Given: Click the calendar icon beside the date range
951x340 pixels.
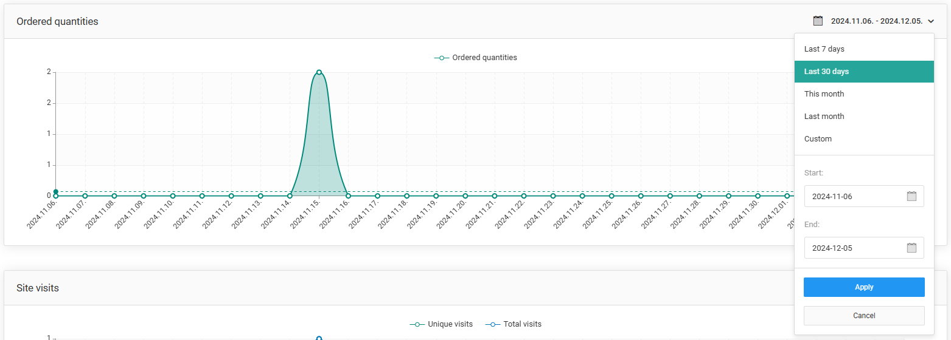Looking at the screenshot, I should click(x=818, y=21).
